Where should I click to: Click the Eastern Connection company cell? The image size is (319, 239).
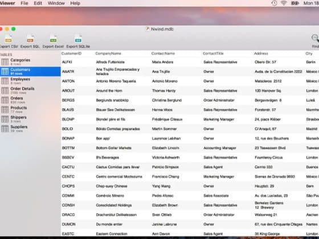[x=112, y=234]
